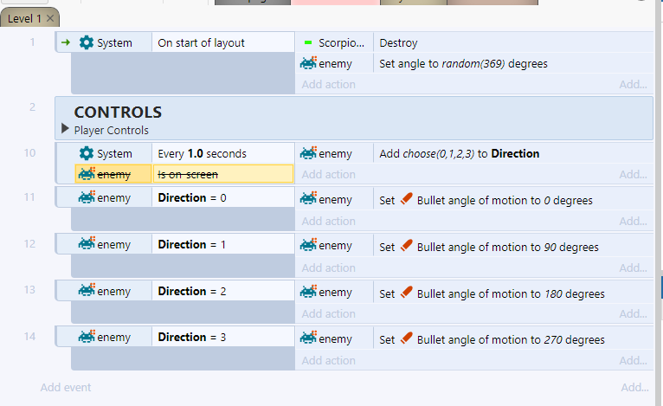Select Direction = 1 condition
Screen dimensions: 663x406
tap(222, 244)
